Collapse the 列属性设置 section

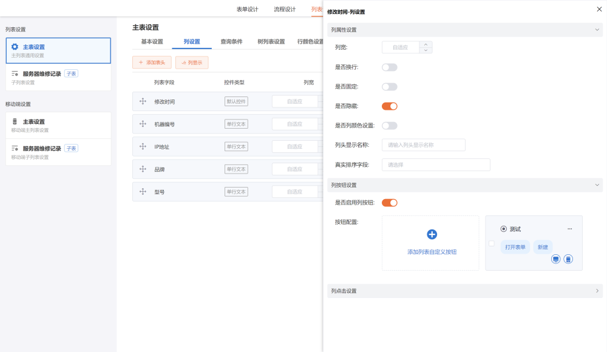tap(597, 30)
